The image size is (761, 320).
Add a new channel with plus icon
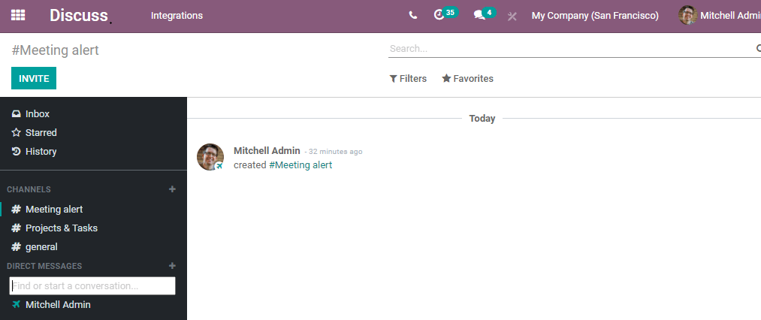(172, 189)
